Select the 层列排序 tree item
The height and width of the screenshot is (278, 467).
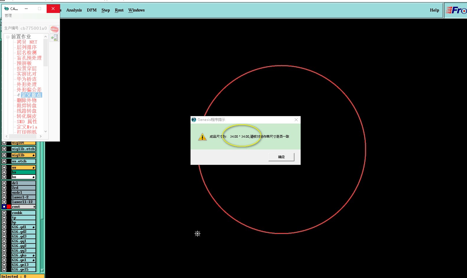[27, 47]
